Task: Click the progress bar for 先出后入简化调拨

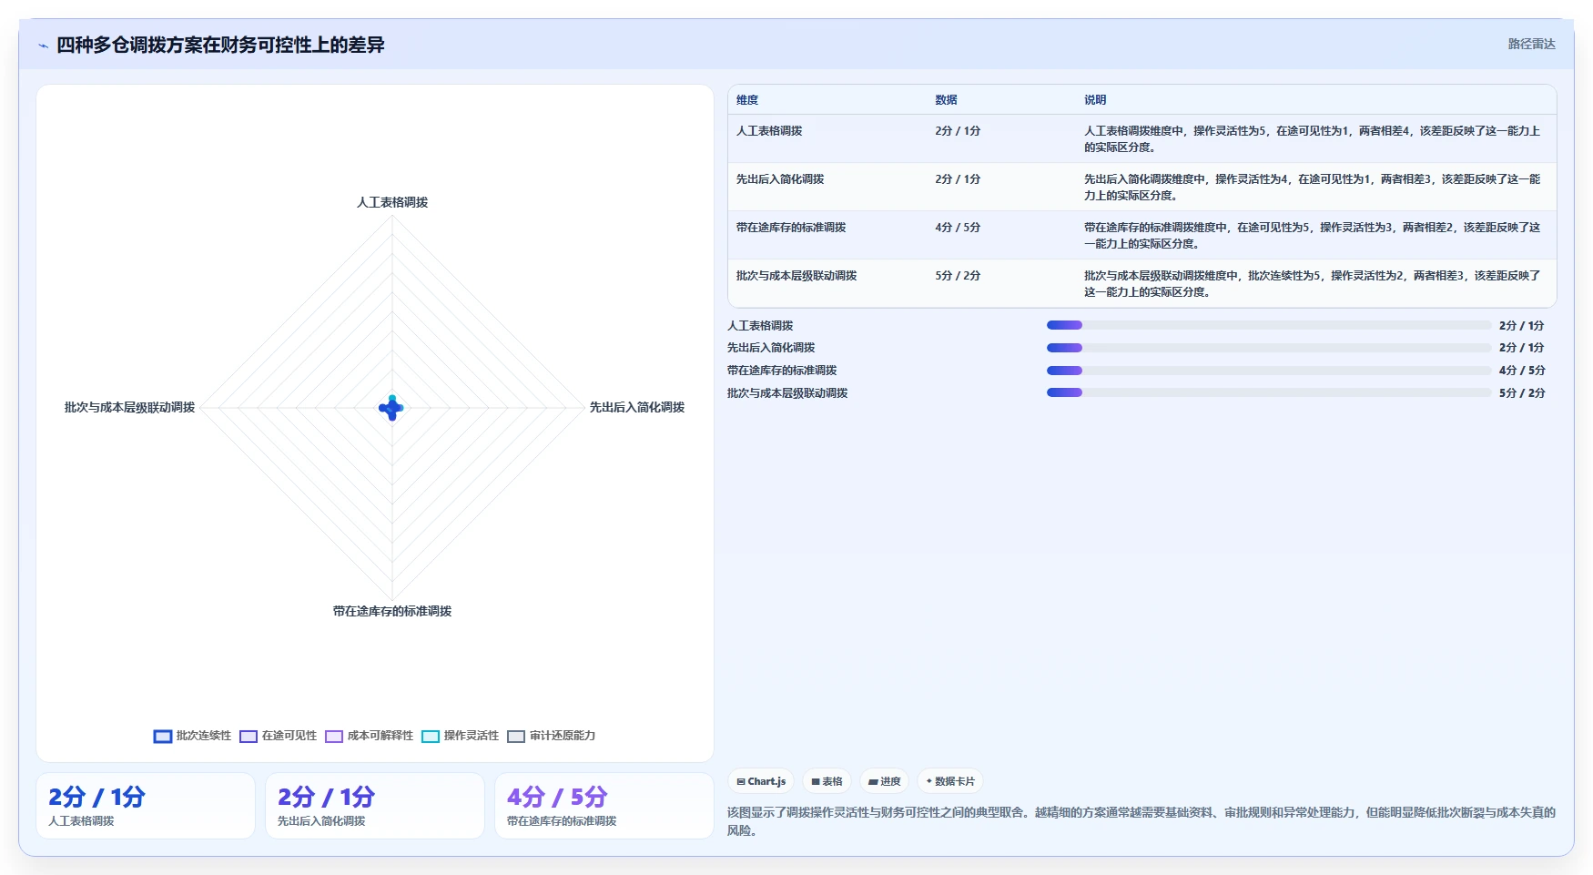Action: [x=1269, y=348]
